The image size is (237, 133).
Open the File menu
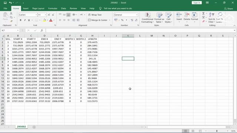click(x=5, y=8)
